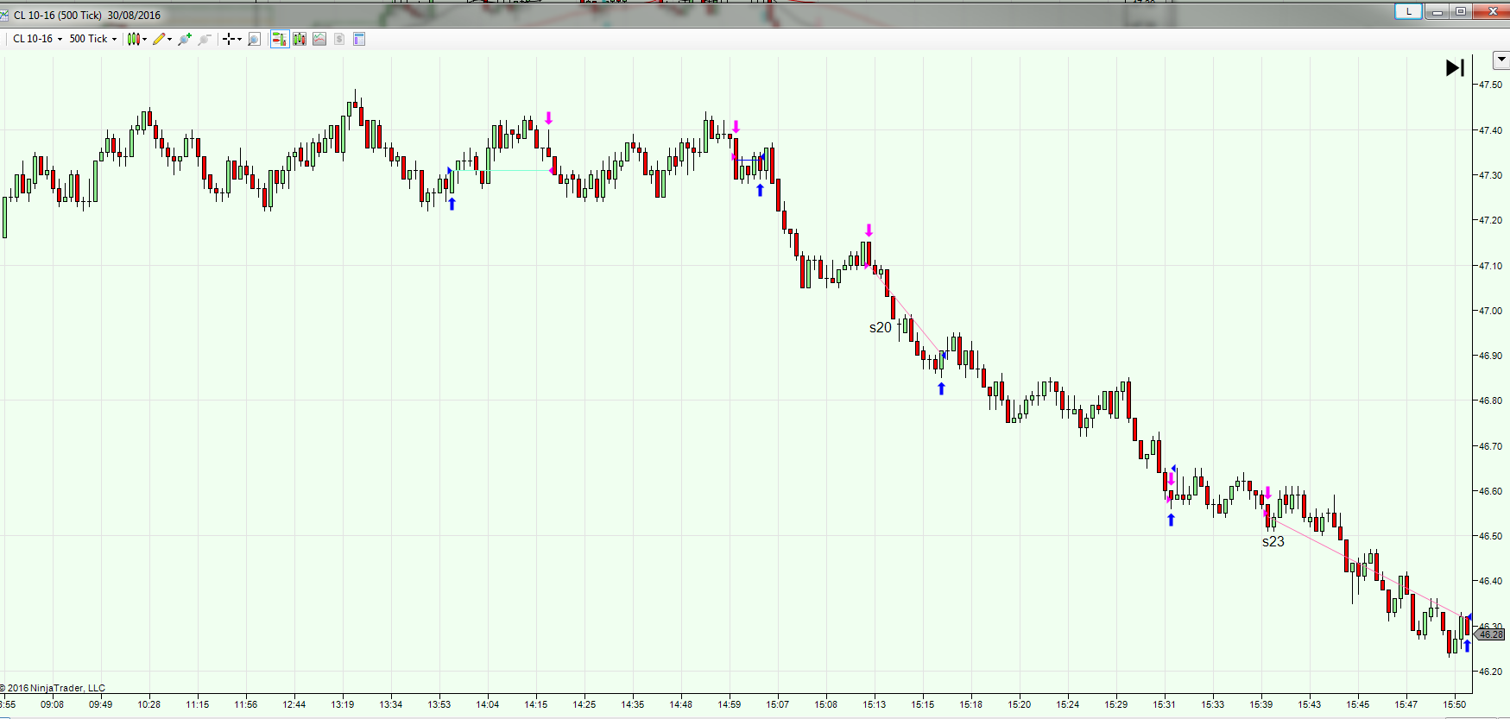Click the zoom out magnifier icon
Viewport: 1510px width, 719px height.
click(204, 39)
